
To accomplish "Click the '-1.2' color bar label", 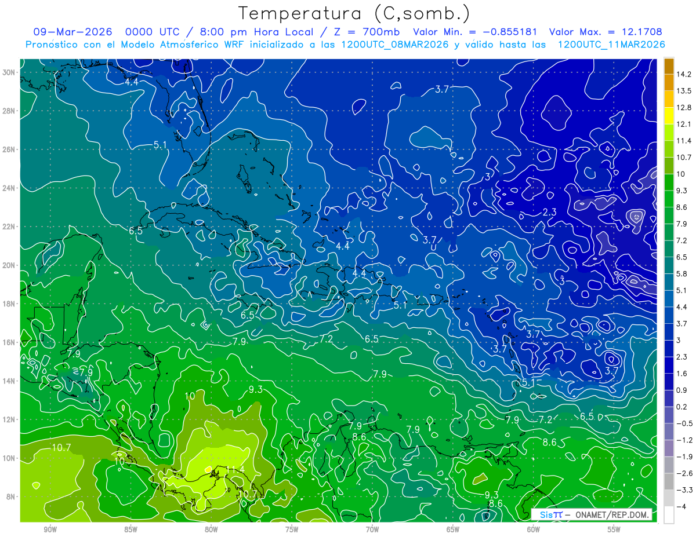I will [683, 440].
